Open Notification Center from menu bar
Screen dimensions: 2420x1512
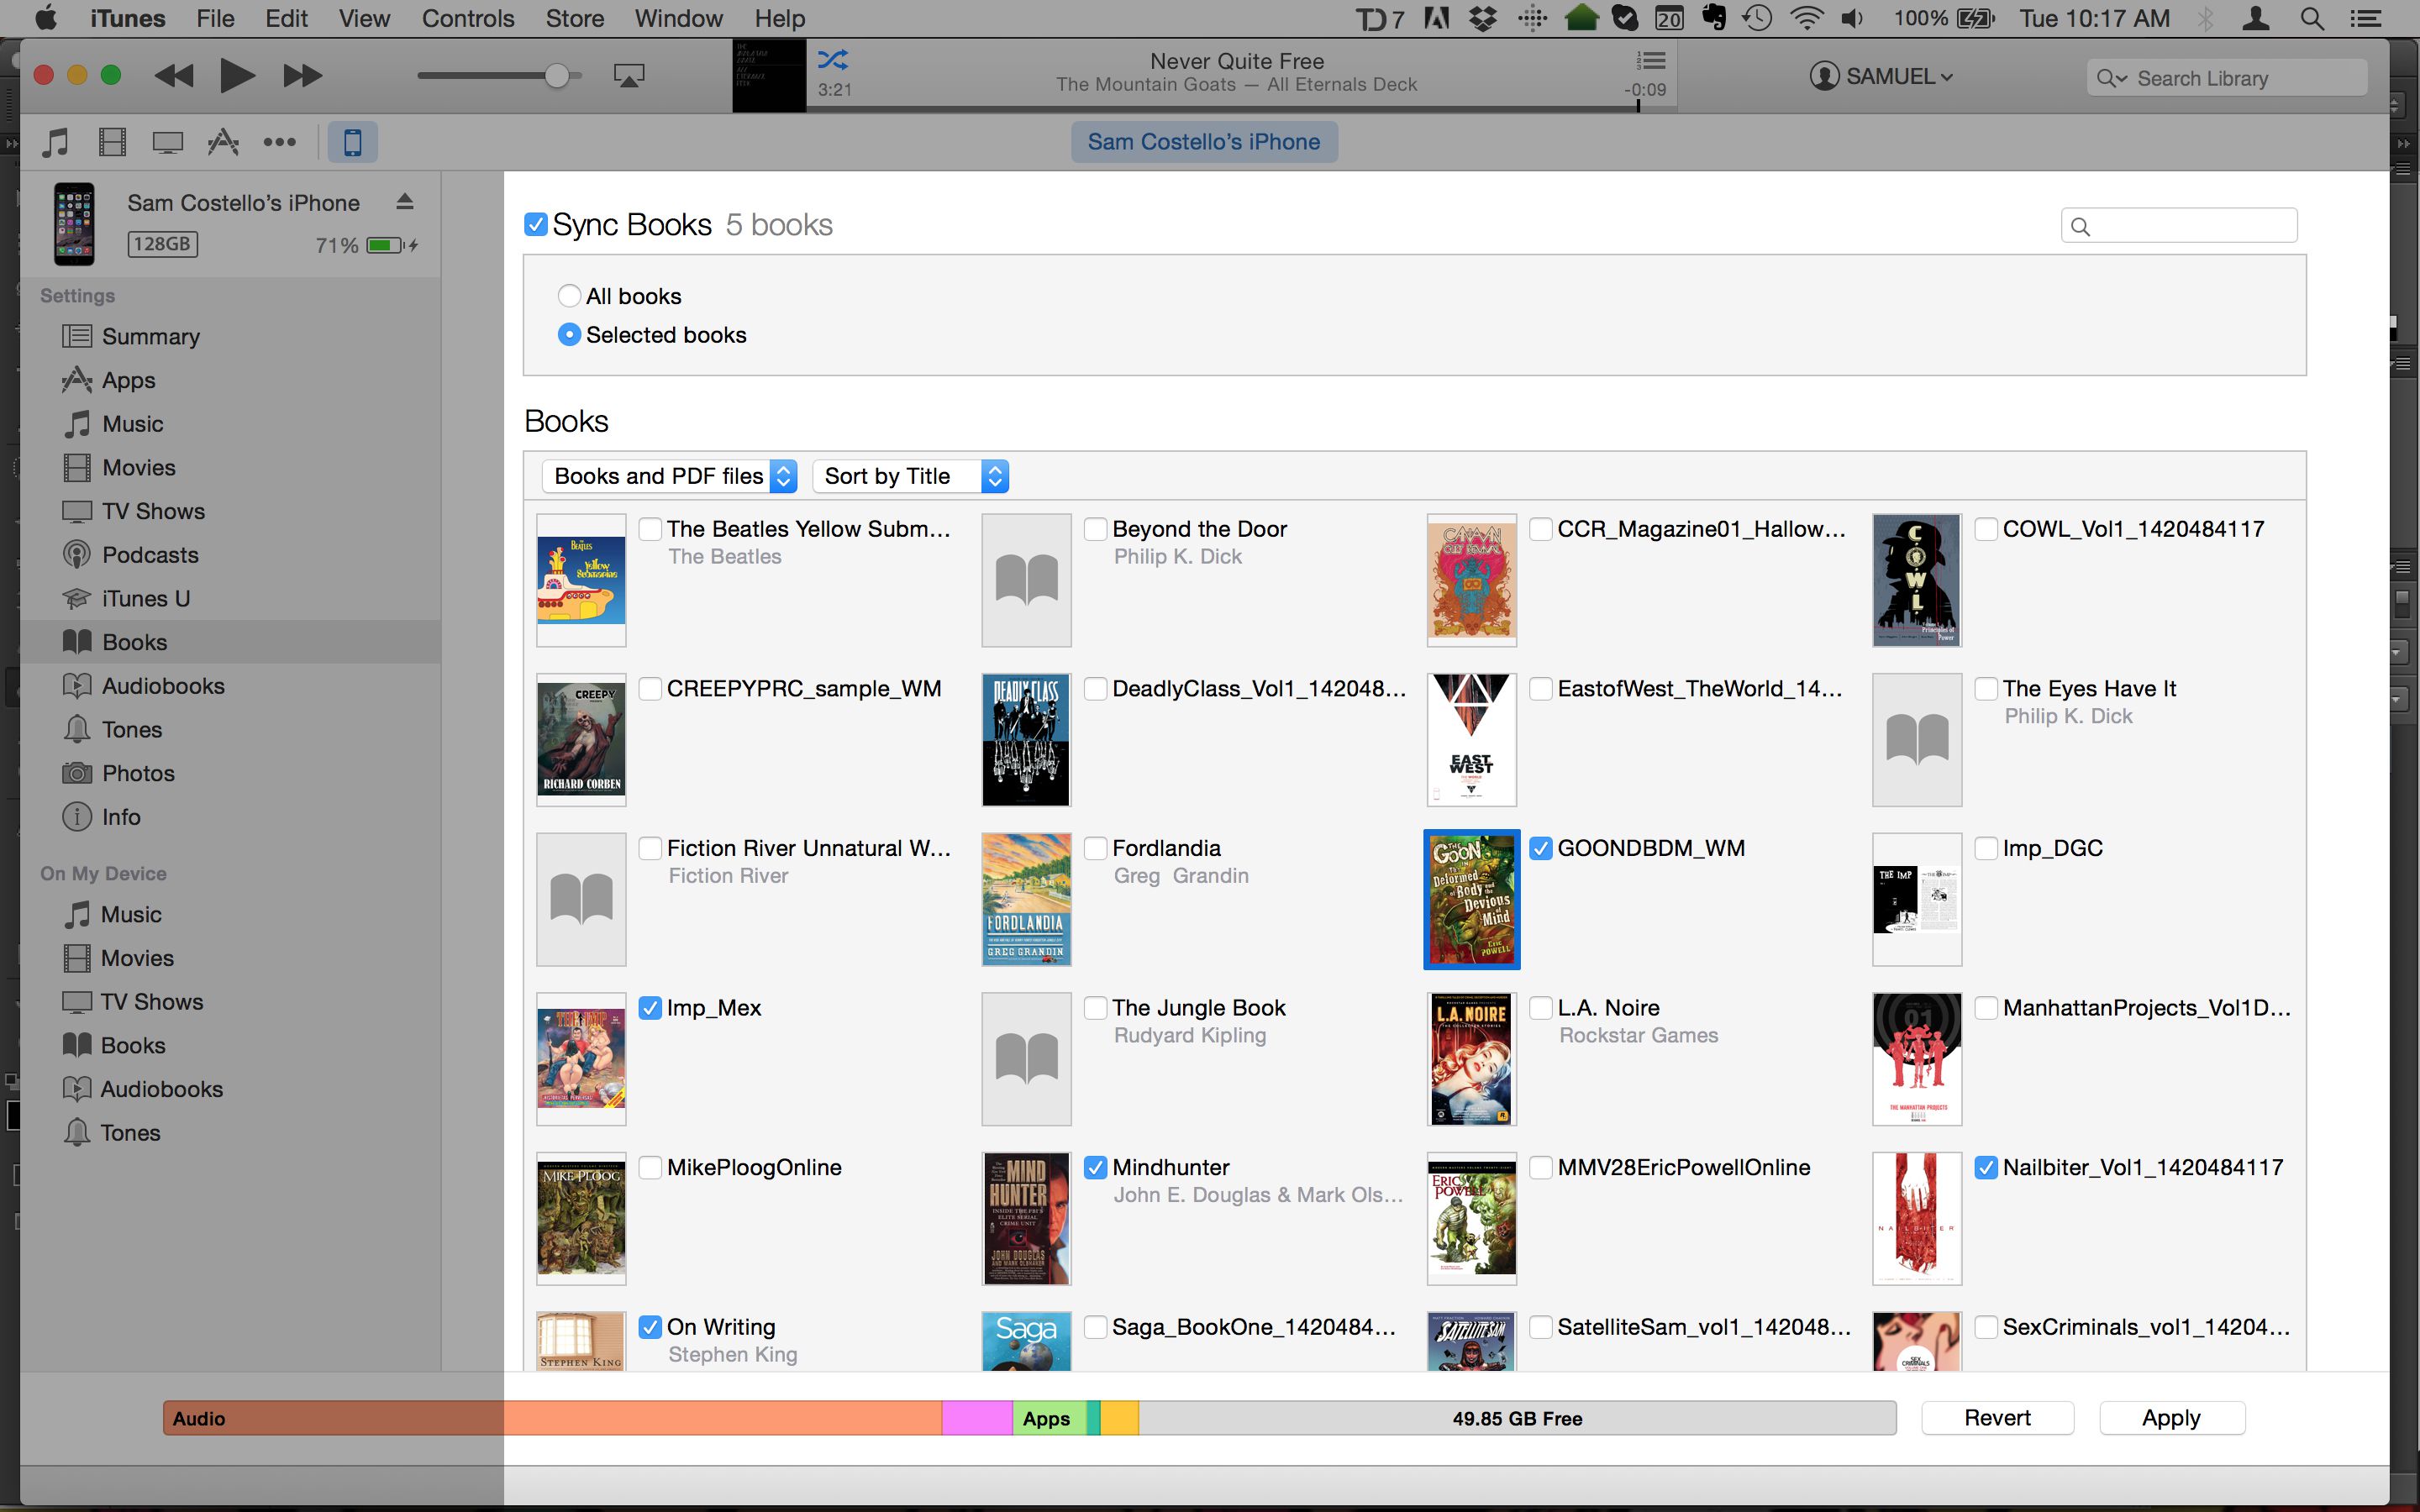[x=2366, y=18]
